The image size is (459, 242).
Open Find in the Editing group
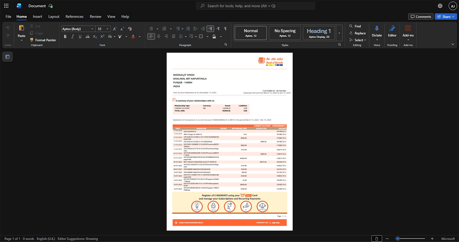355,26
